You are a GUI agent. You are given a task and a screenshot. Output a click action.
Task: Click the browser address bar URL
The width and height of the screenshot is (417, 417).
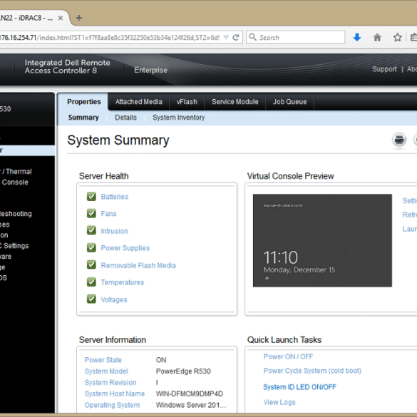coord(110,38)
